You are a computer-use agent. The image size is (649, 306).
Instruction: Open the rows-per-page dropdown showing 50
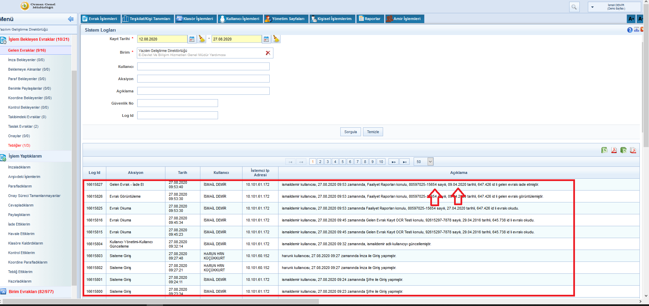430,162
